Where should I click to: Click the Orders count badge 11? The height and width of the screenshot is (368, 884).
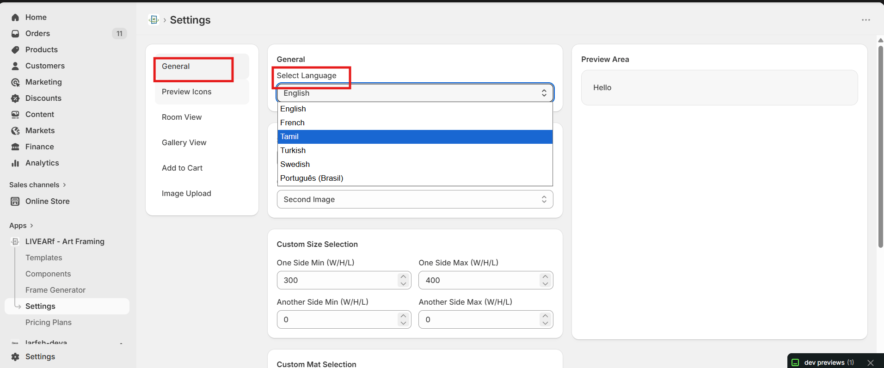point(119,33)
